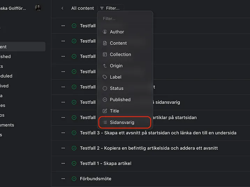Click the Label tag icon
250x187 pixels.
coord(105,77)
